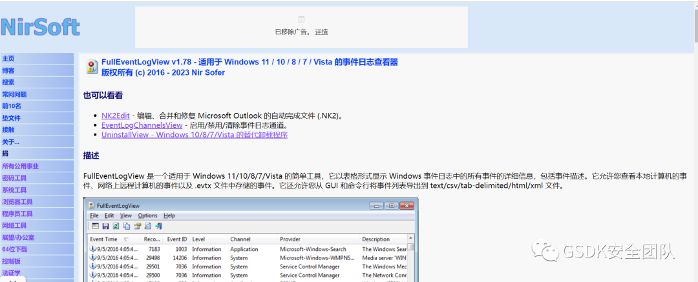Open the Options menu in the FullEventLogView screenshot

147,216
